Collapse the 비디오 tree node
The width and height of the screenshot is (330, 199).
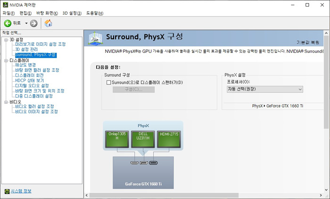coord(6,102)
